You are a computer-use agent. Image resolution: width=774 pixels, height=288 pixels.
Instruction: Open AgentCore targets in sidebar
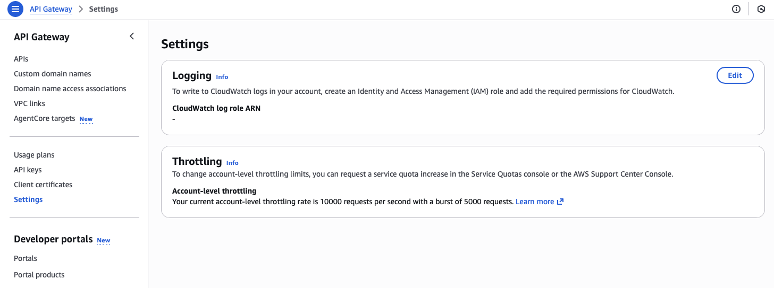[45, 118]
